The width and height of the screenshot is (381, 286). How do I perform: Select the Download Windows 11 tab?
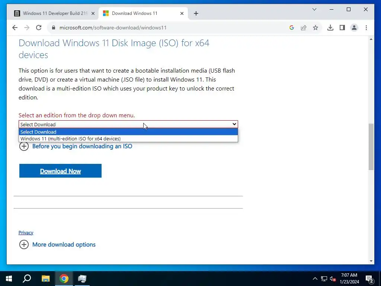143,13
